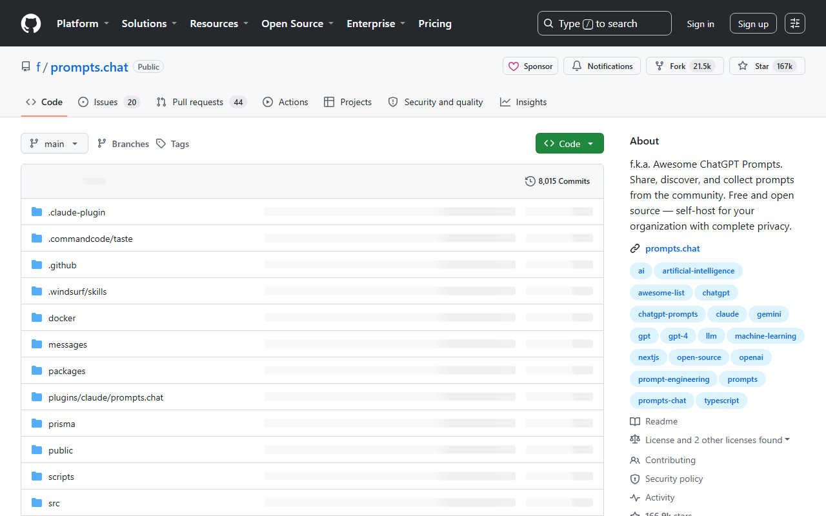Select the gemini topic tag

(769, 314)
